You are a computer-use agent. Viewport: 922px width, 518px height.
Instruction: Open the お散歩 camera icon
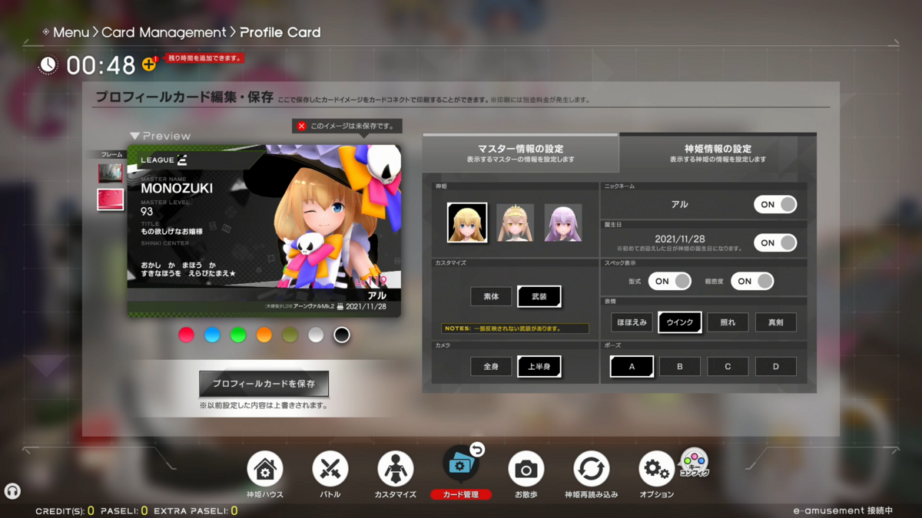coord(526,468)
